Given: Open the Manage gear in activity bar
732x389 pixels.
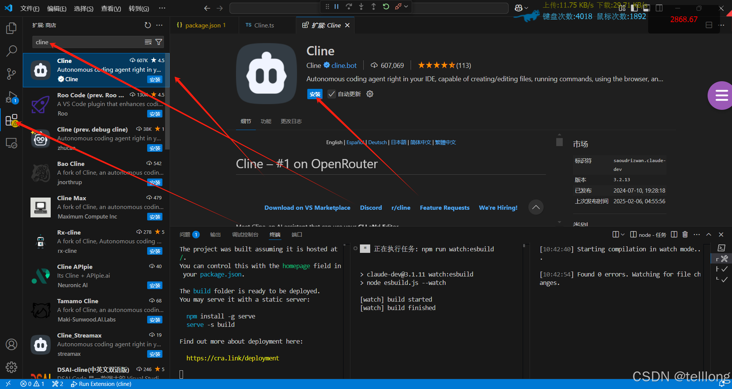Looking at the screenshot, I should (x=11, y=367).
